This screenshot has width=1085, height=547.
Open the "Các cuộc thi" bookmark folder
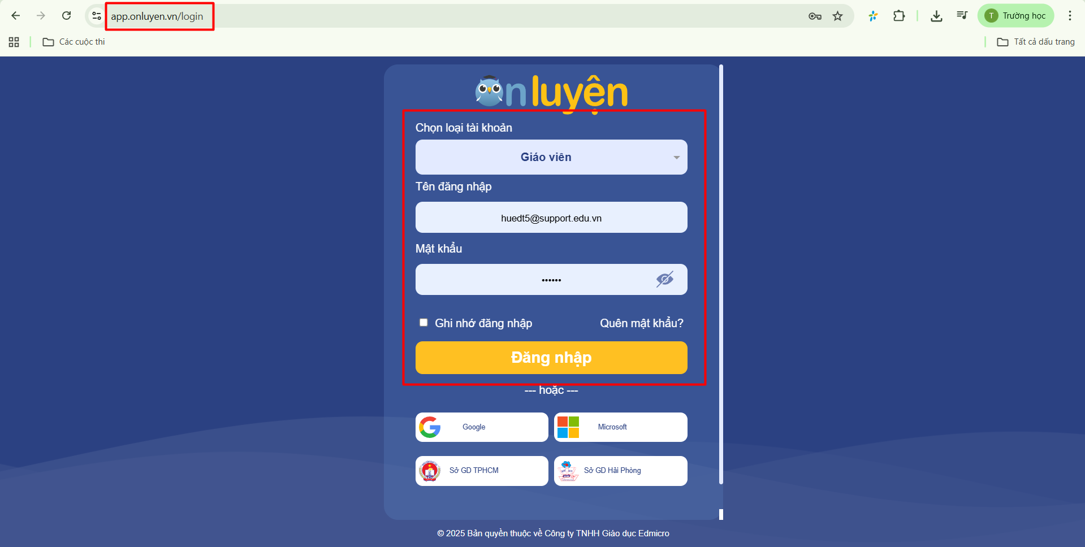coord(74,42)
